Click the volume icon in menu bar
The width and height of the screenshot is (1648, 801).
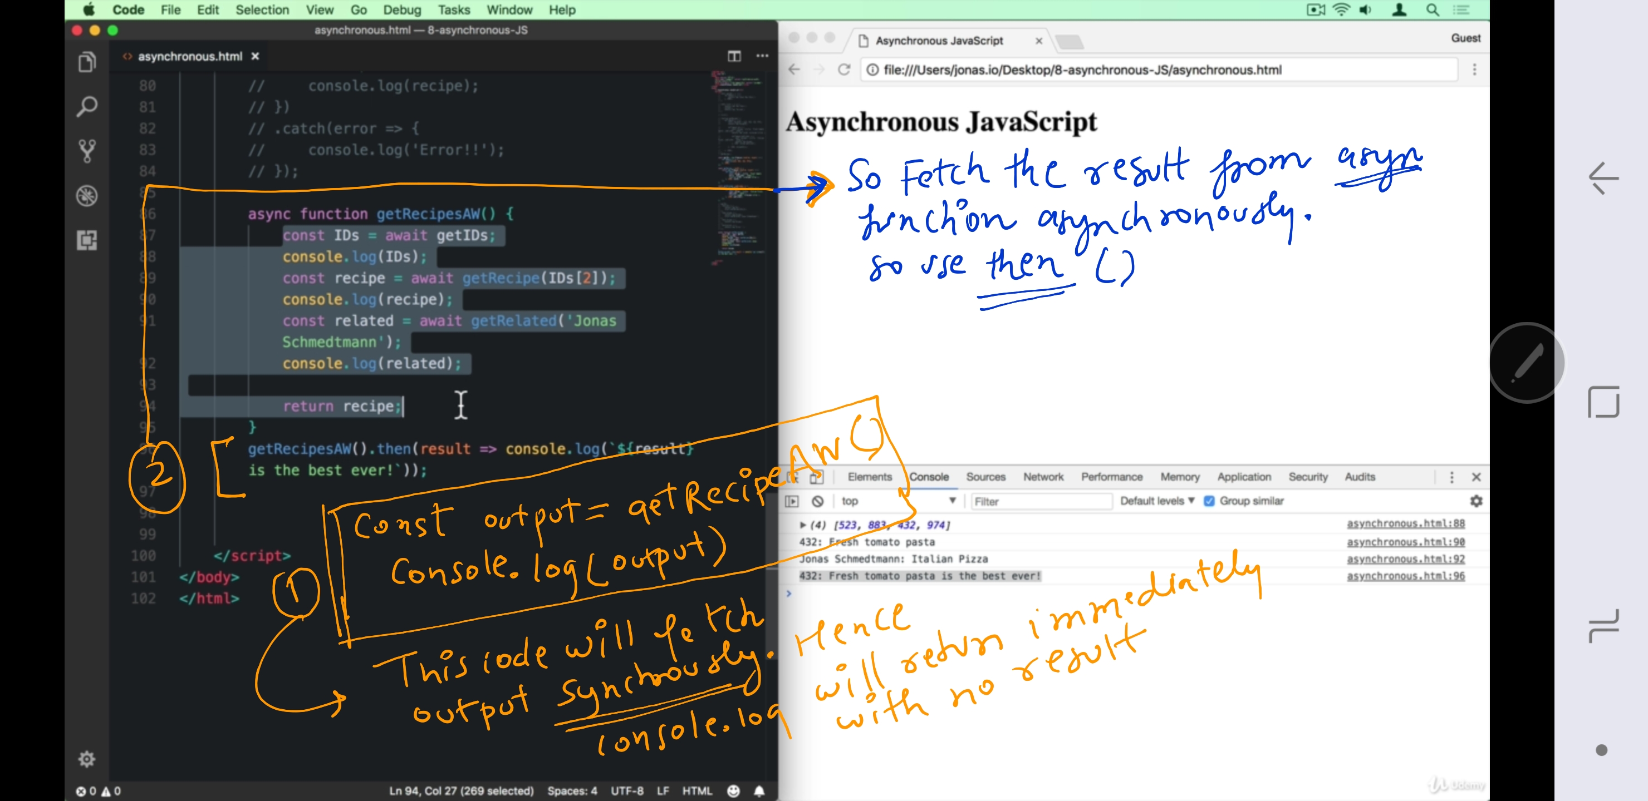1365,9
